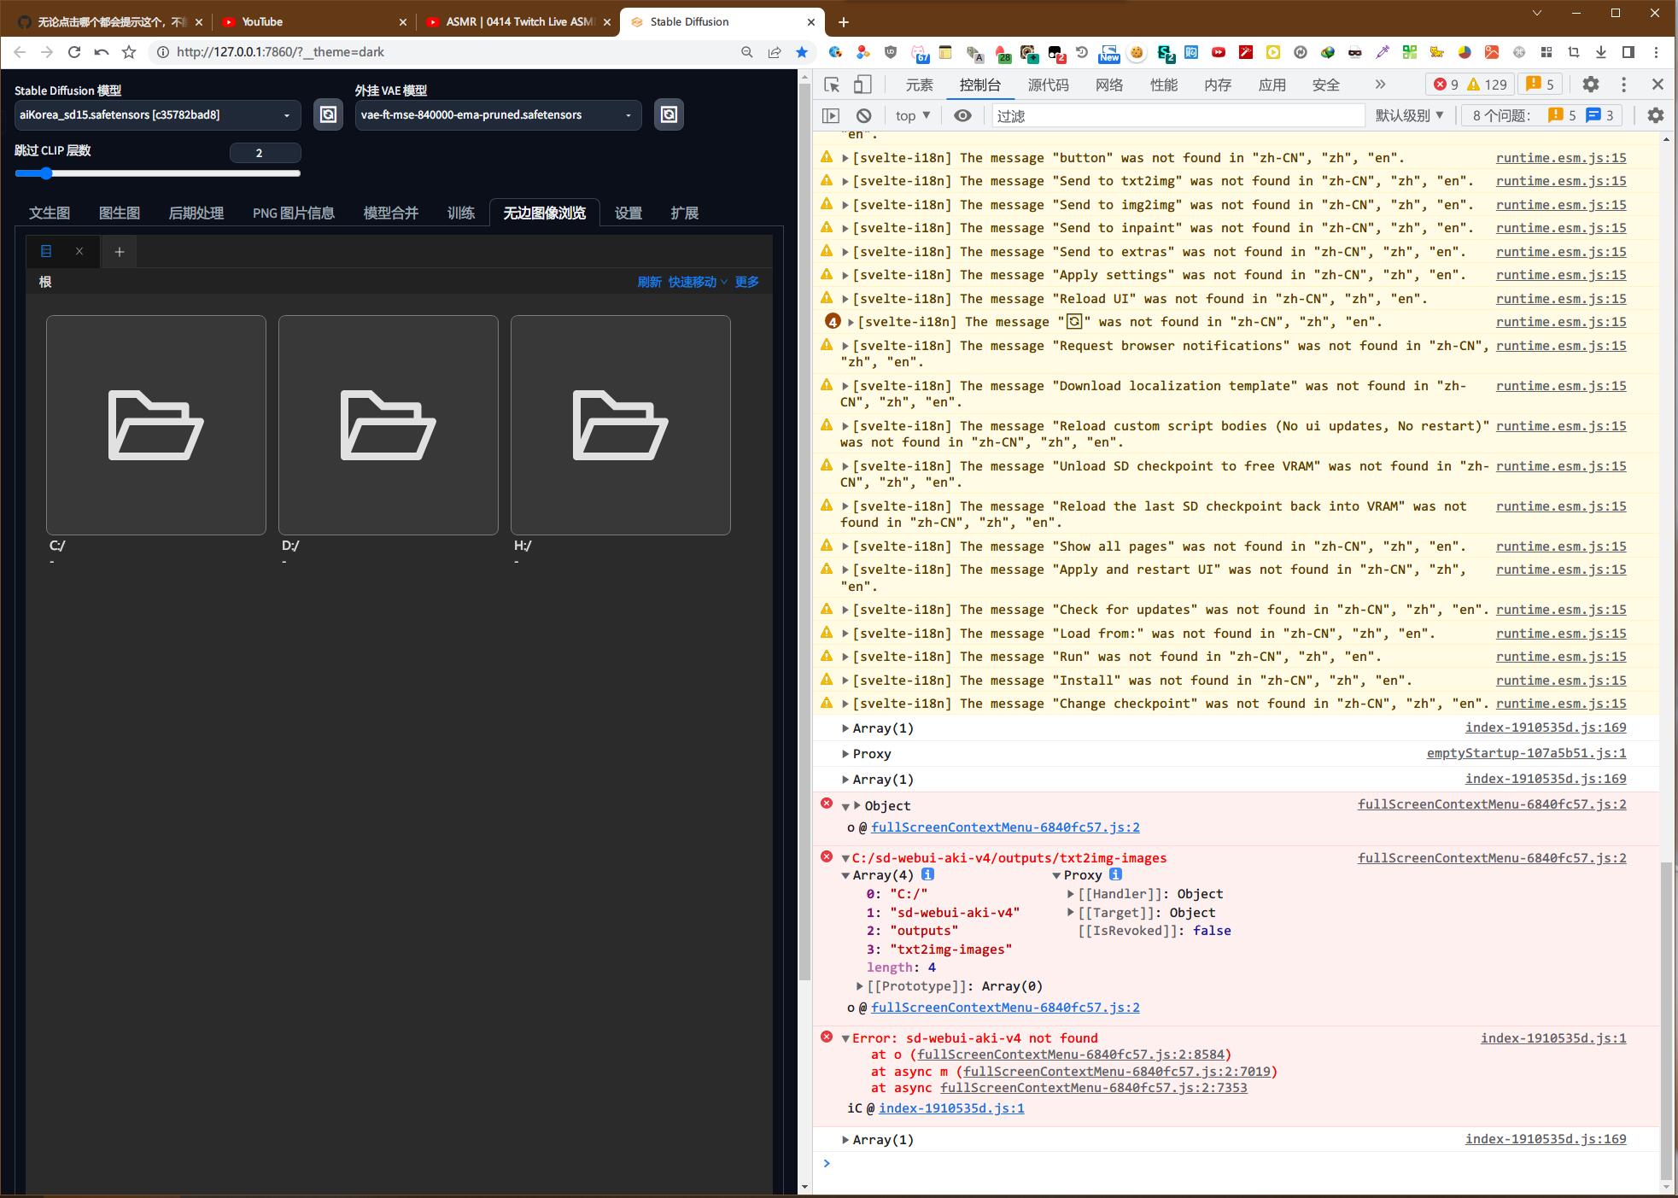Switch to the 设置 tab
The height and width of the screenshot is (1198, 1678).
(628, 213)
